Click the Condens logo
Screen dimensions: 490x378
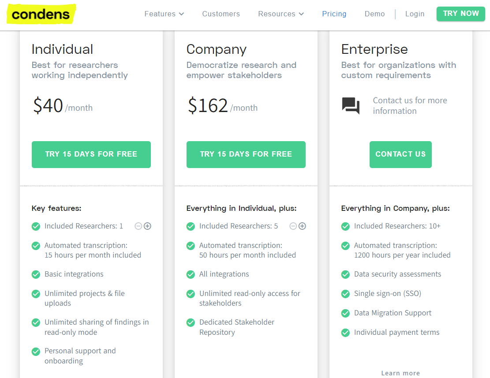pyautogui.click(x=41, y=14)
